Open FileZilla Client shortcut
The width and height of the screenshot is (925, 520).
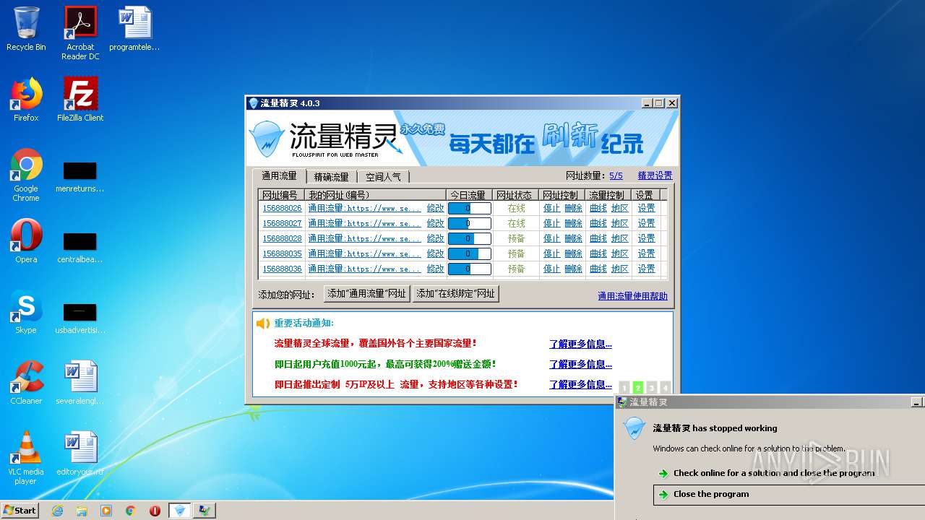click(80, 100)
